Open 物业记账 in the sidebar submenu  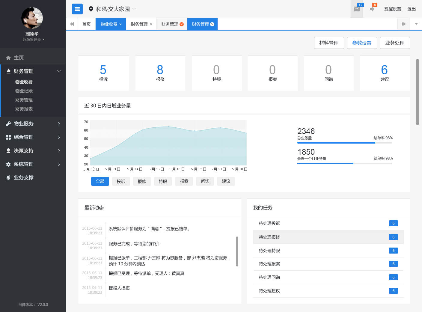coord(24,91)
